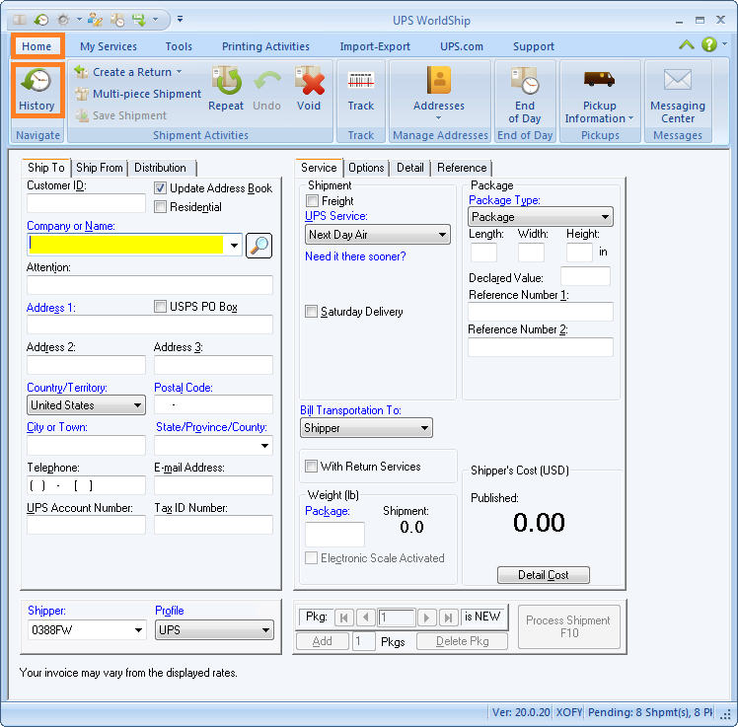The width and height of the screenshot is (738, 727).
Task: Click Save Shipment in the ribbon
Action: 121,115
